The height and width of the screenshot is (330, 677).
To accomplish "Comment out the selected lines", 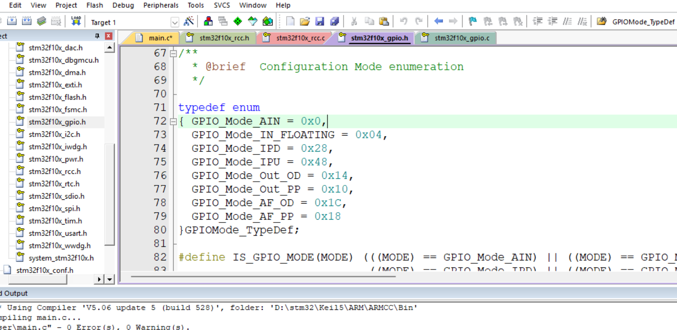I will coord(567,21).
